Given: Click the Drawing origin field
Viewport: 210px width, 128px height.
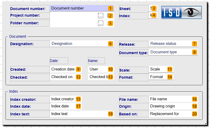Looking at the screenshot, I should coord(173,106).
